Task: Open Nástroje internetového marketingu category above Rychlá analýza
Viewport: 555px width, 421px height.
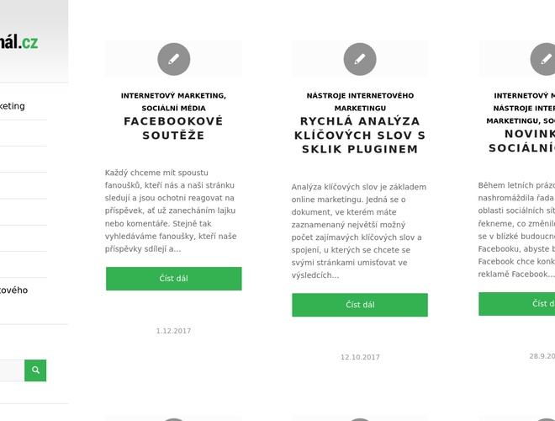Action: point(360,102)
